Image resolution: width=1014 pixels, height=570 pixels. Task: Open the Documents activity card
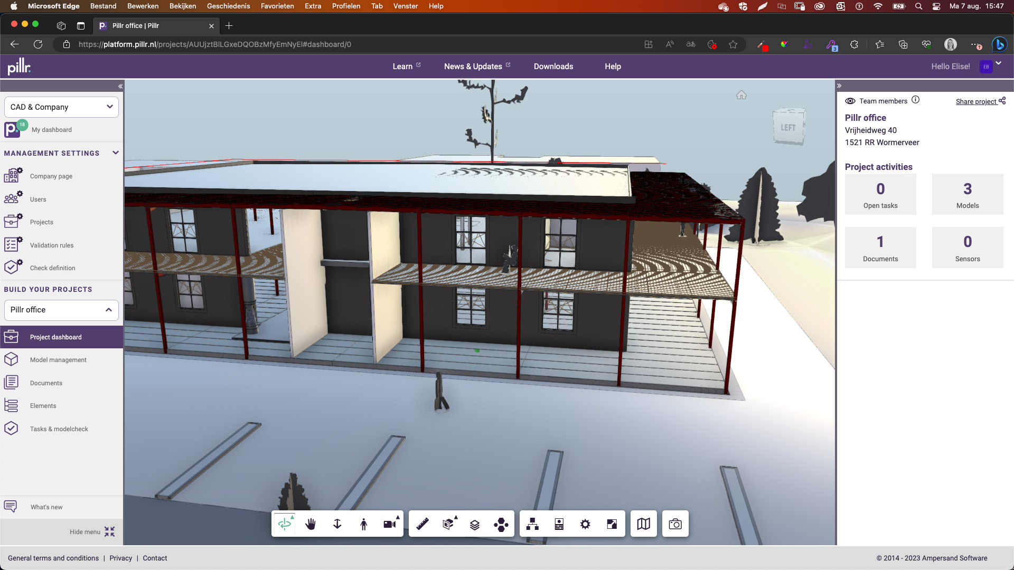pyautogui.click(x=880, y=248)
